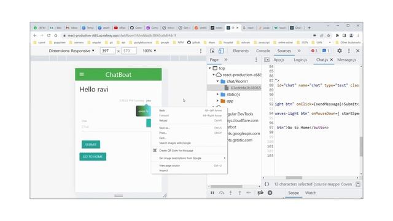Click the coverage panel icon in status bar
Screen dimensions: 393x221
(x=358, y=184)
